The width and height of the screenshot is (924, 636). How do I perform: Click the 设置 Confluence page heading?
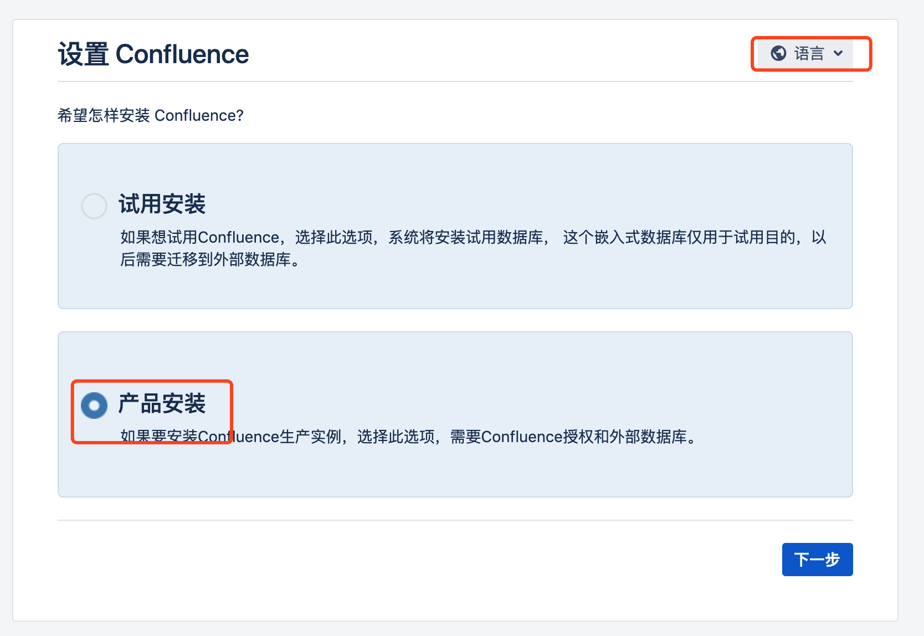153,54
